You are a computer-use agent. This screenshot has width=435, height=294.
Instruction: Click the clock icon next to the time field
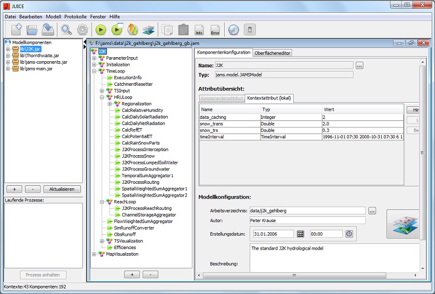[349, 234]
